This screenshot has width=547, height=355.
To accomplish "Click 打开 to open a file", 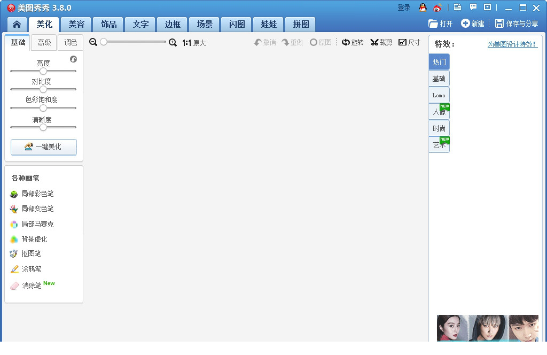I will coord(441,24).
